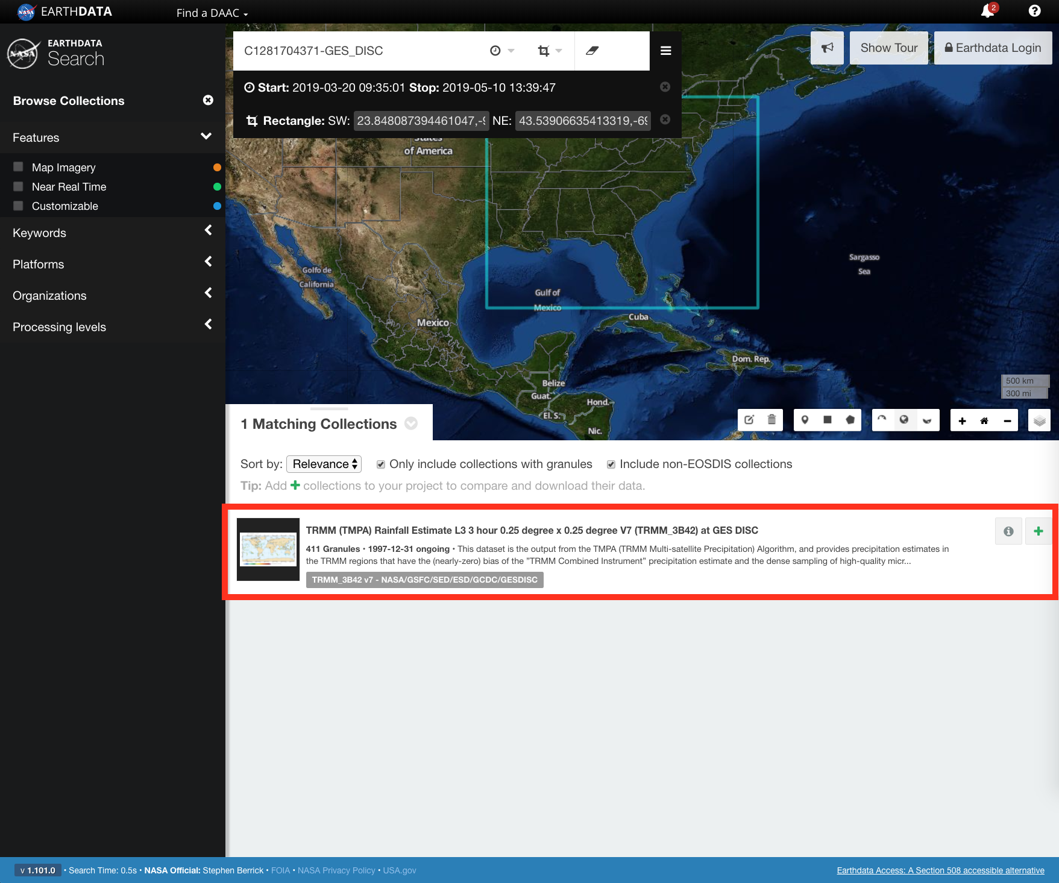
Task: Select the point marker drawing tool
Action: click(805, 420)
